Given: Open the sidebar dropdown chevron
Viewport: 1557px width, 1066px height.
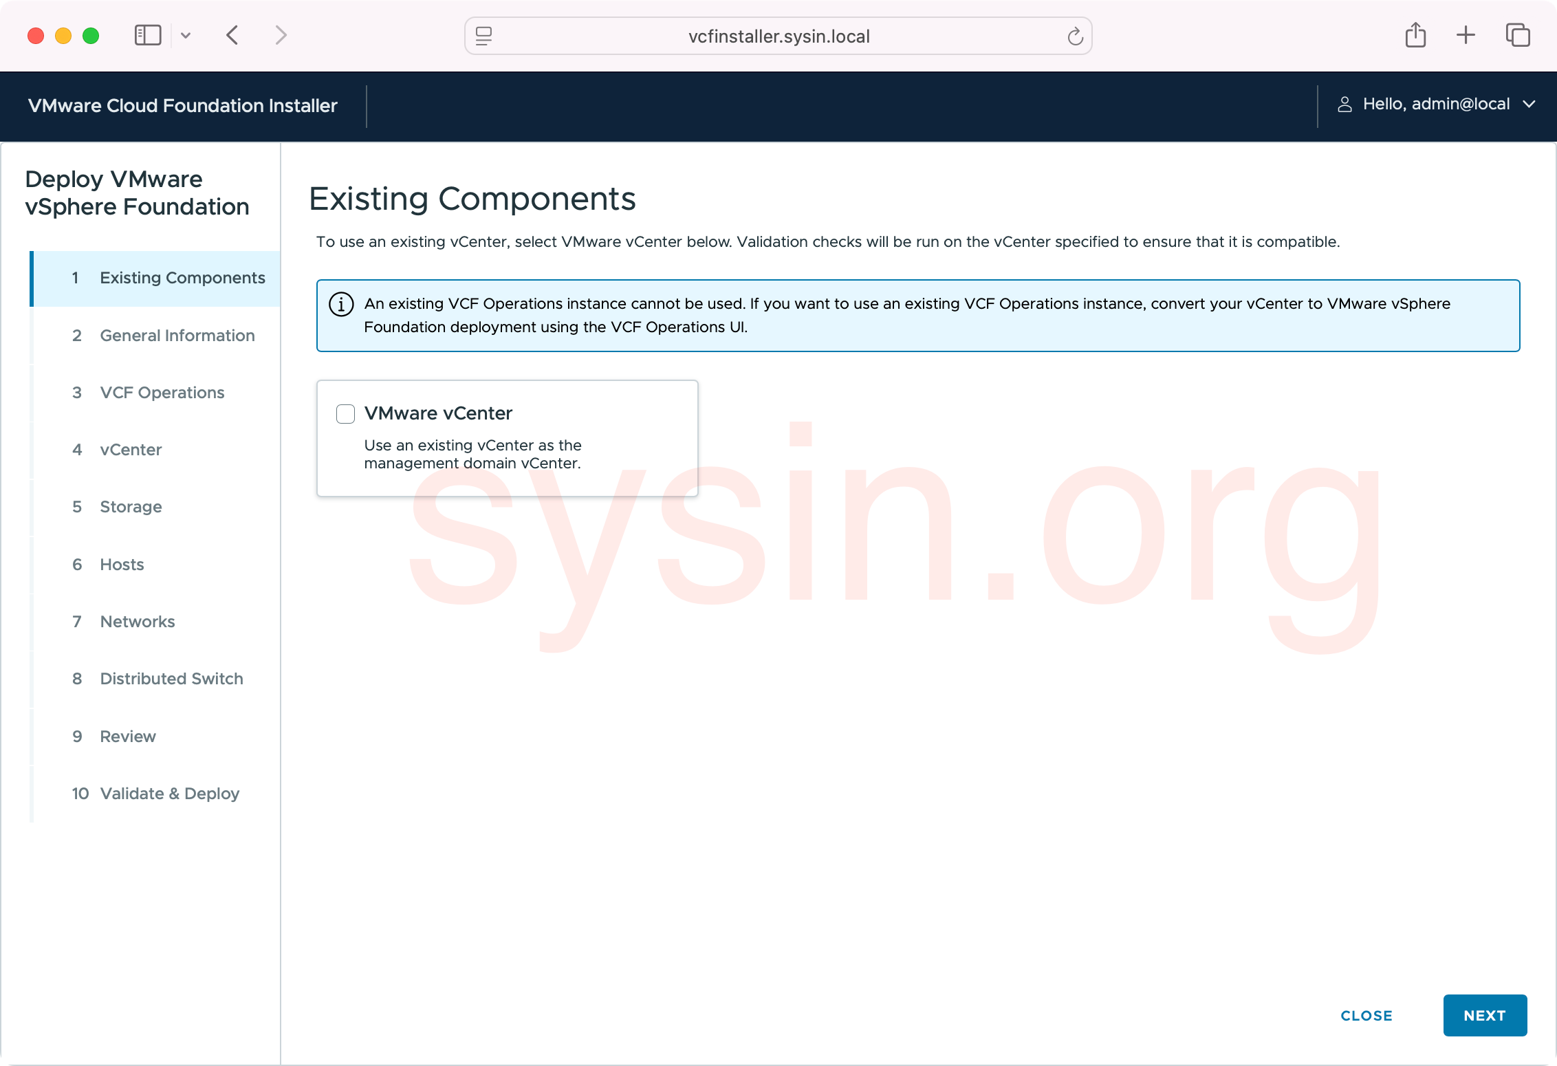Looking at the screenshot, I should click(186, 36).
